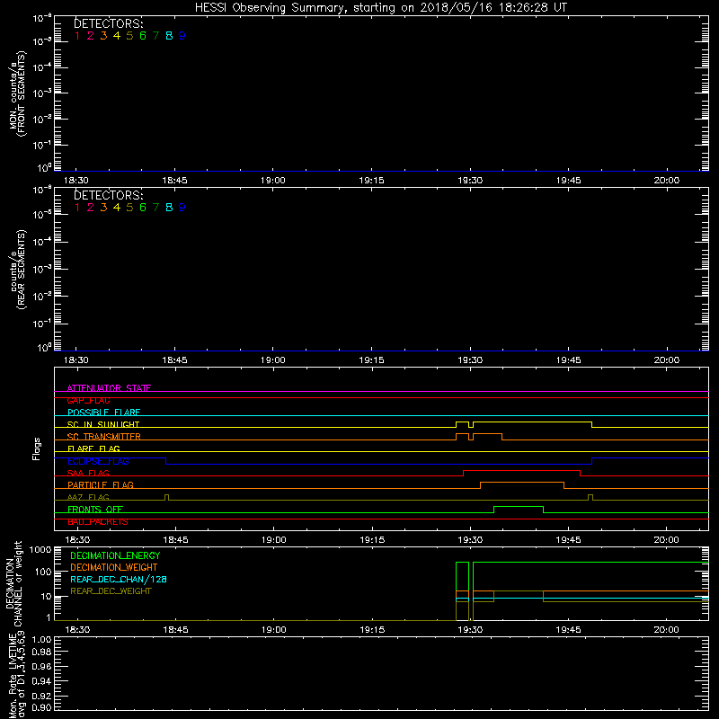
Task: Click the 19:00 tick under decimation plot
Action: pos(274,630)
